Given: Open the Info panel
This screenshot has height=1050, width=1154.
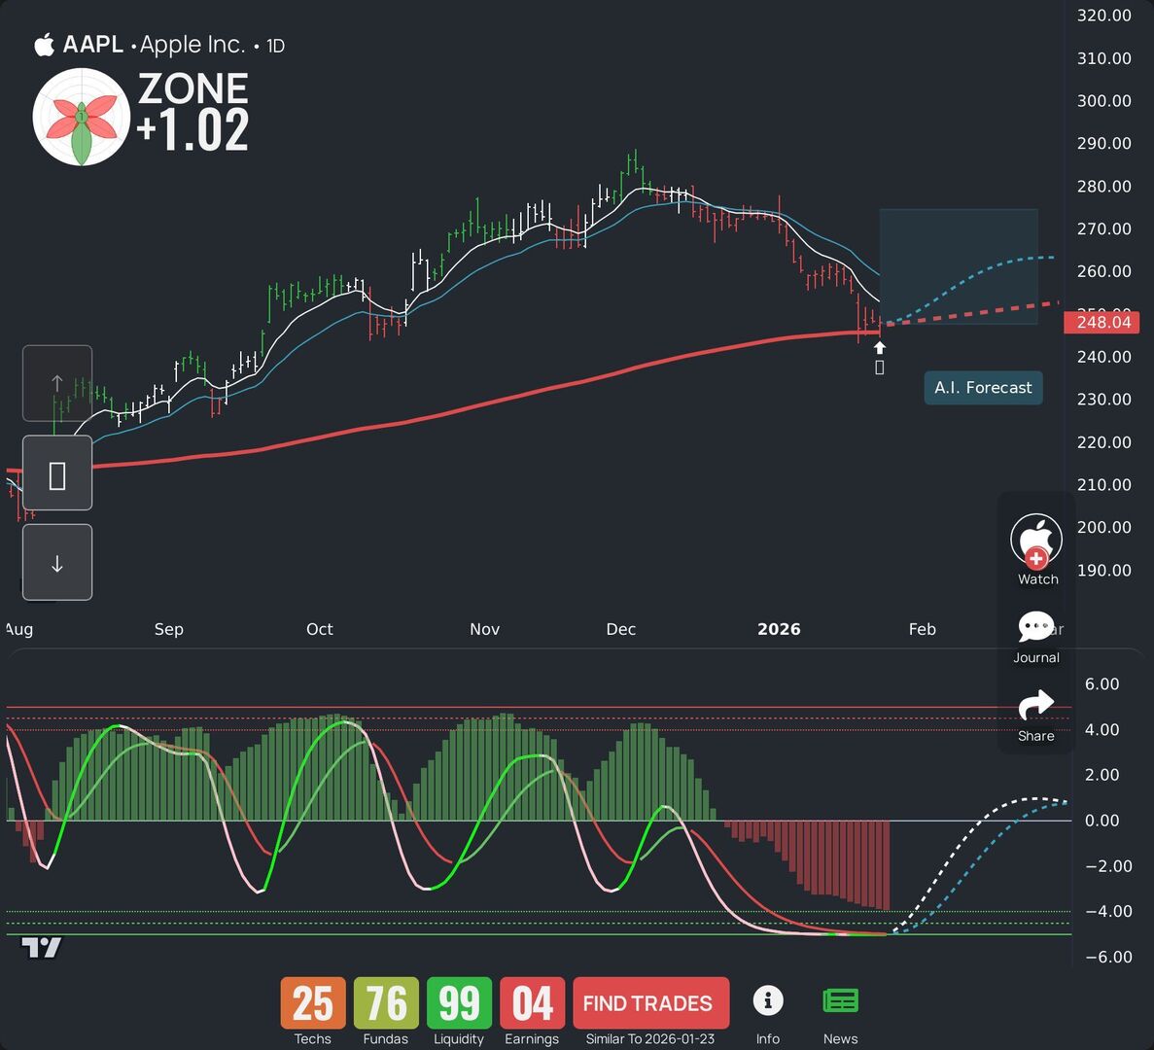Looking at the screenshot, I should (768, 1001).
